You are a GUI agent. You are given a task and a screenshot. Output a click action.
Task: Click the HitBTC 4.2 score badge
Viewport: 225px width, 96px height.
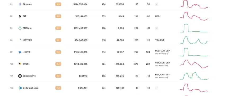58,52
